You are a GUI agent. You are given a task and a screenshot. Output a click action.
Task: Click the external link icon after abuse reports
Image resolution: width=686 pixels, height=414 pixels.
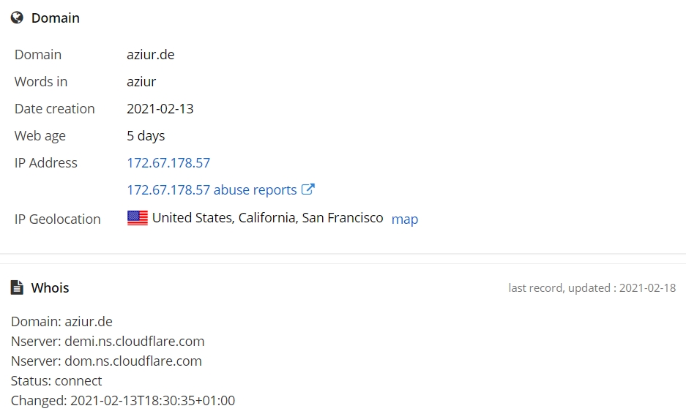pyautogui.click(x=308, y=189)
